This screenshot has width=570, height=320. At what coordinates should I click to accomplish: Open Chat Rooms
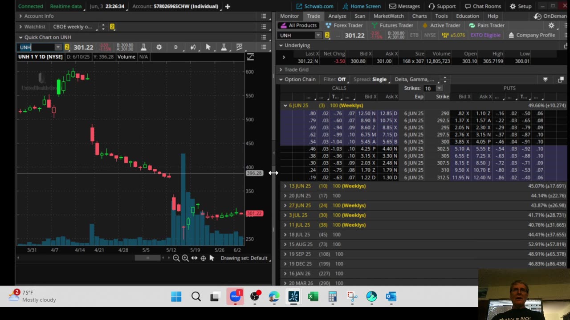482,6
